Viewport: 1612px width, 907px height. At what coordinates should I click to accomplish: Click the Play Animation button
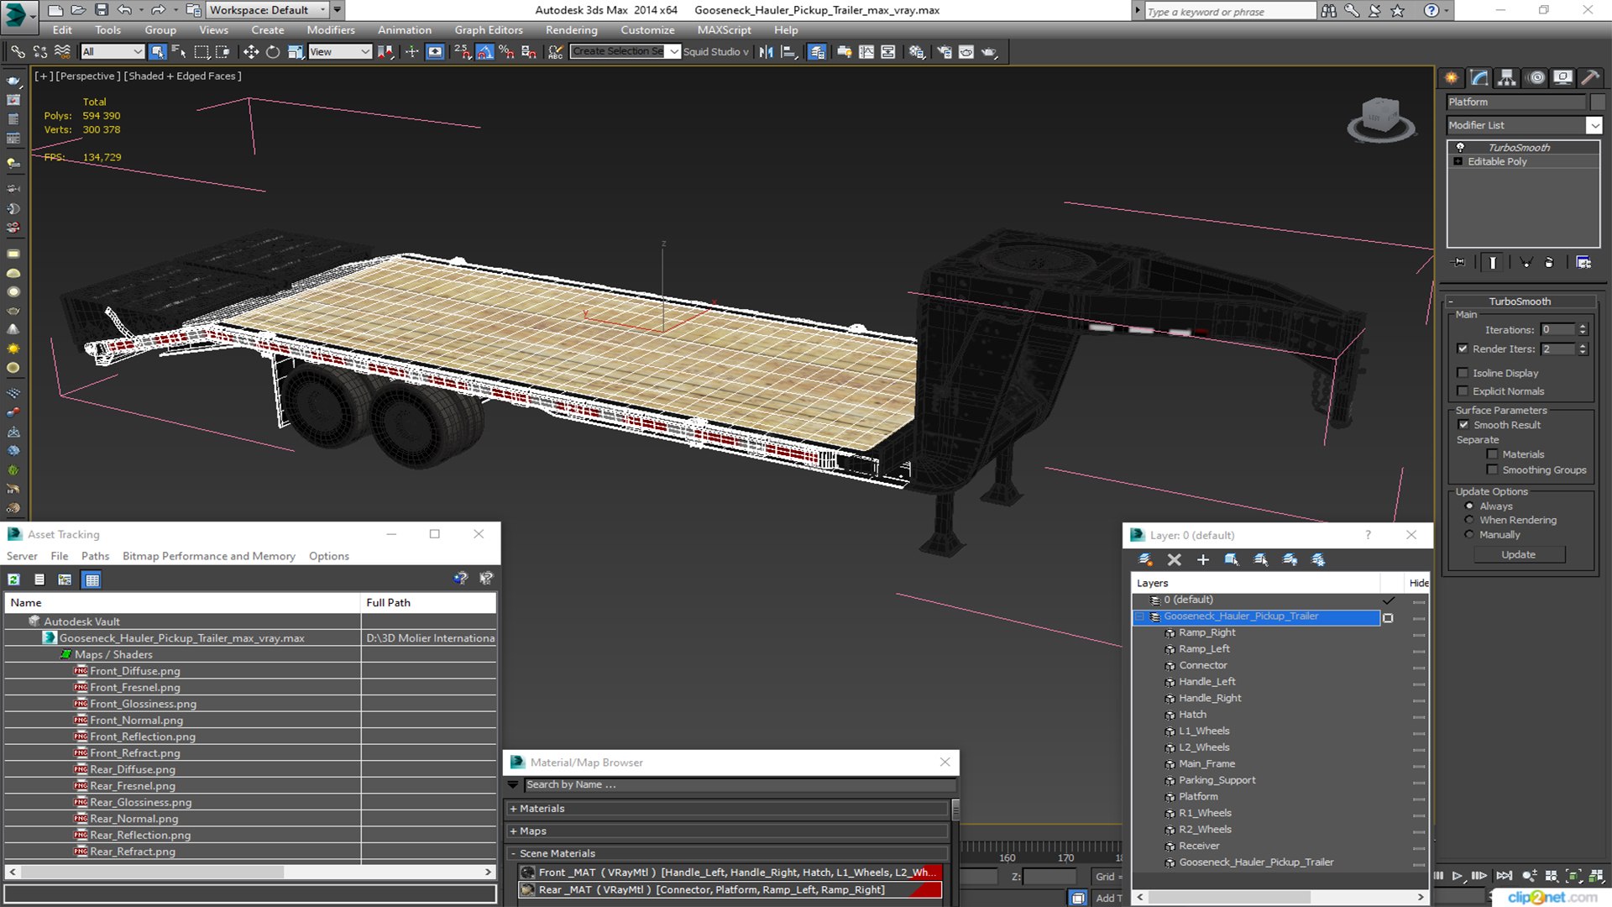pos(1458,875)
